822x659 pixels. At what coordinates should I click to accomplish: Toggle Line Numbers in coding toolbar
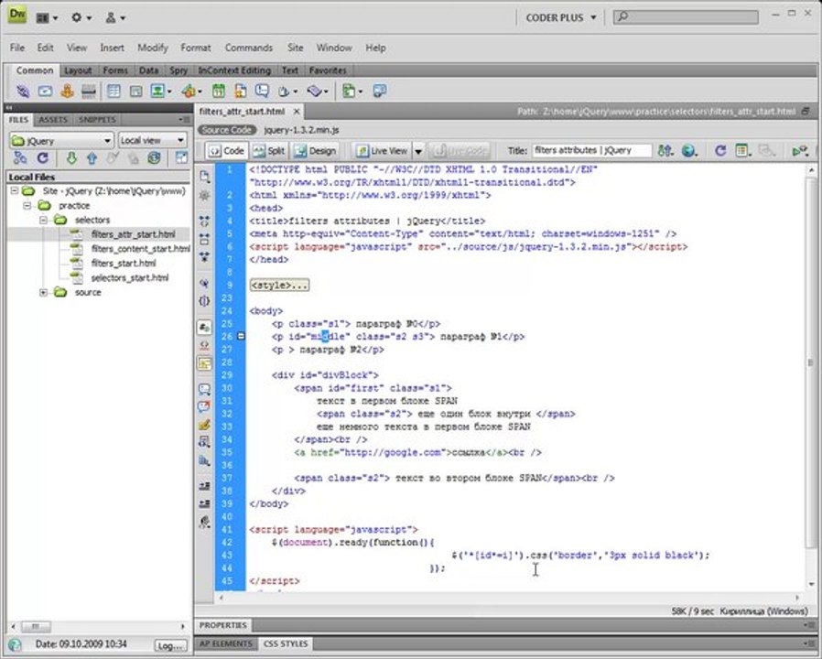point(204,328)
